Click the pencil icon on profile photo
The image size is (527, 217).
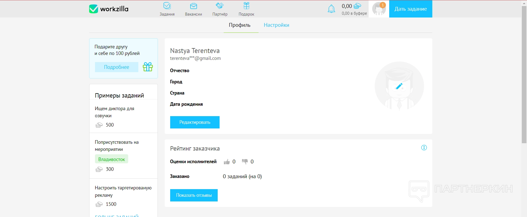[399, 86]
